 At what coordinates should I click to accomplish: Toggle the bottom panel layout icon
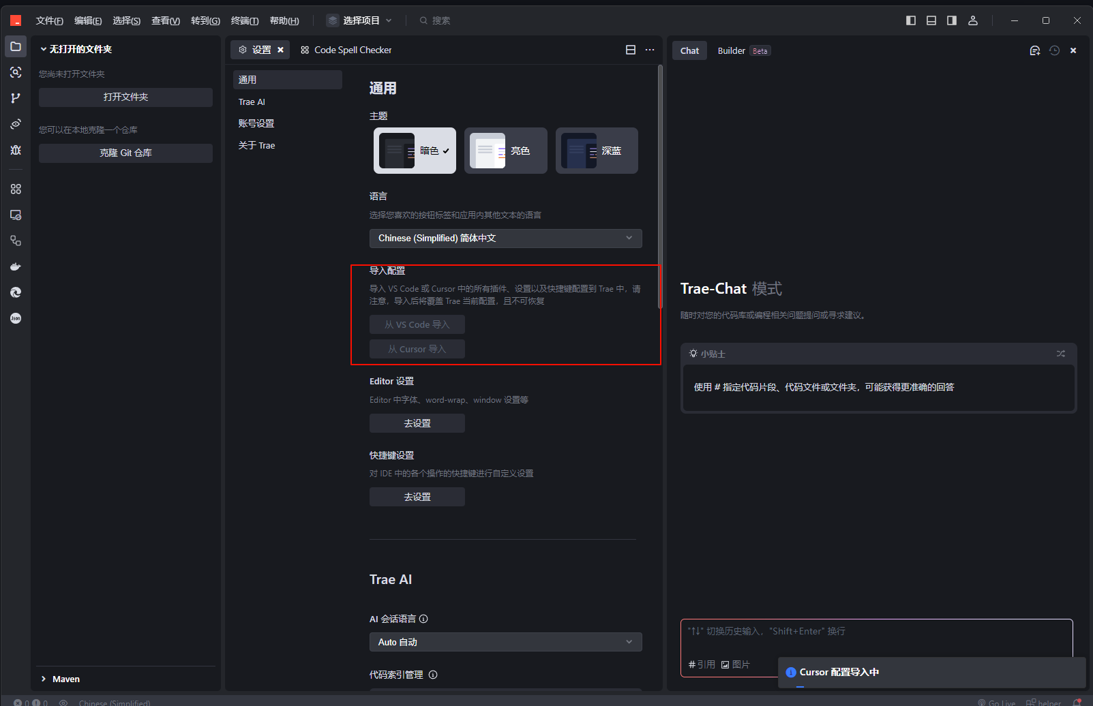[931, 20]
